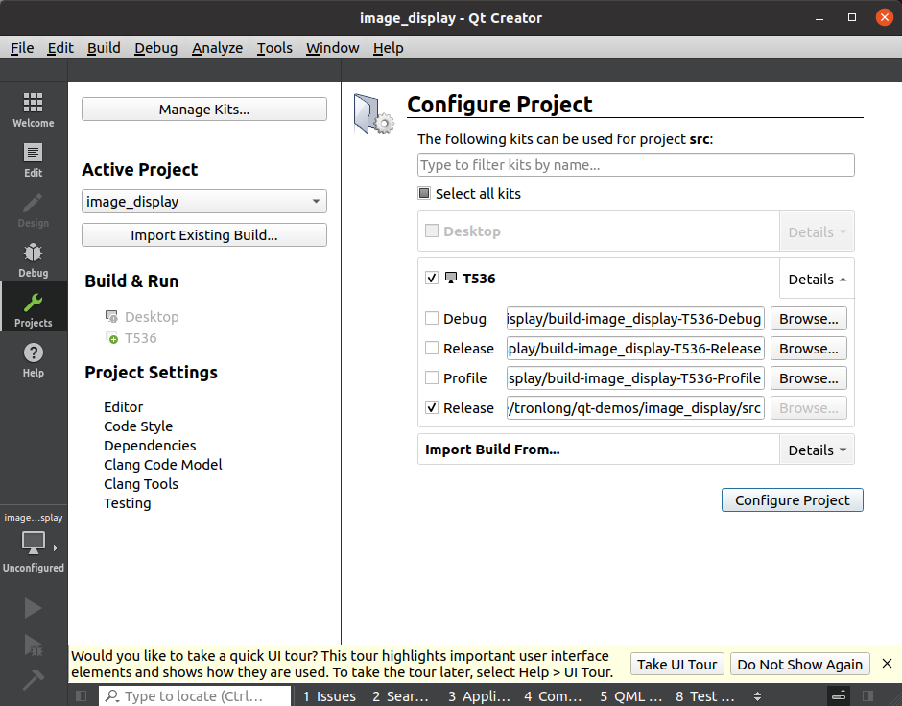Open the Debug menu

(155, 48)
